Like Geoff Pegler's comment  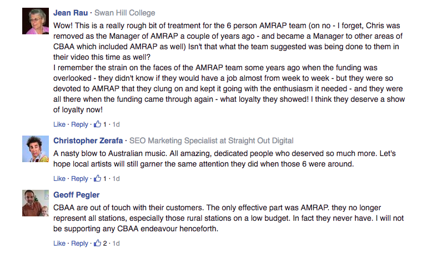(x=59, y=243)
